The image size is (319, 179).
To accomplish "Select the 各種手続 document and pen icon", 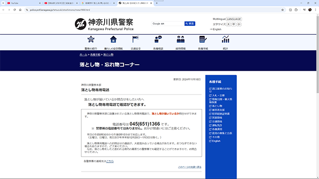I will [x=203, y=39].
